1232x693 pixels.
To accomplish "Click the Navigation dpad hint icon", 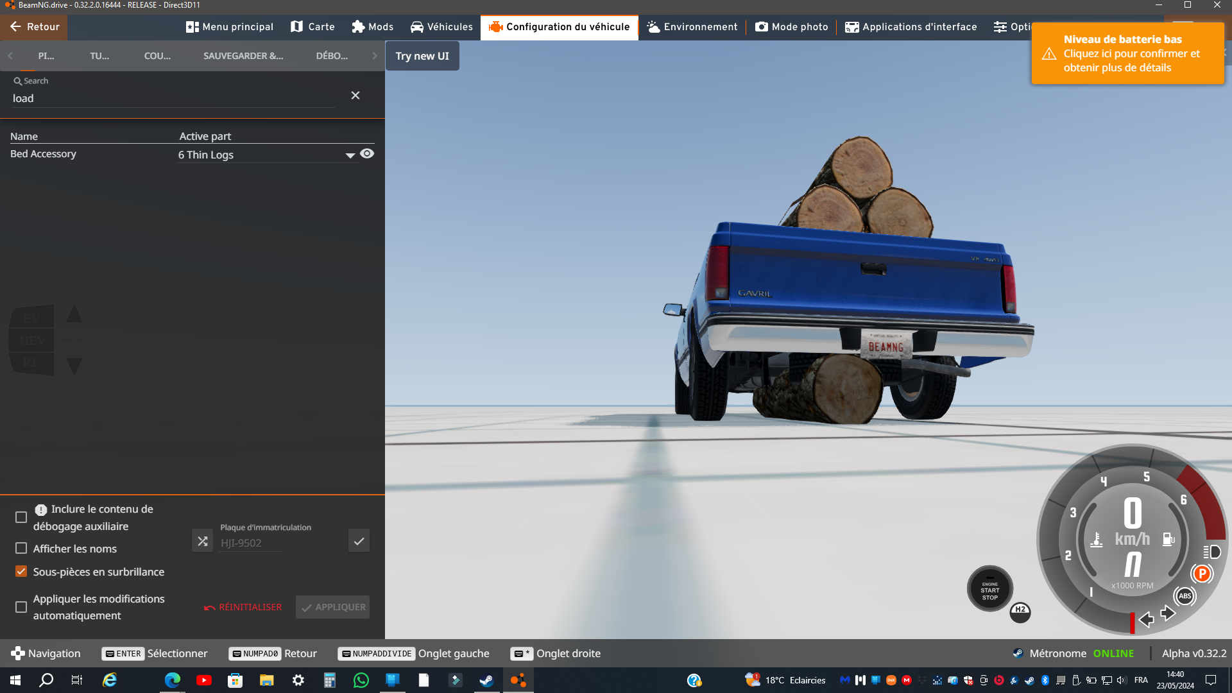I will pos(18,653).
